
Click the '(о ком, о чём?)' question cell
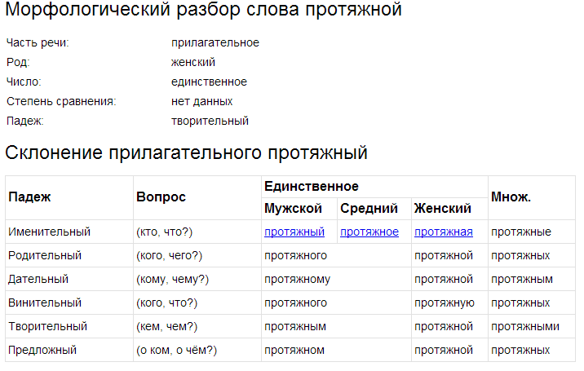pyautogui.click(x=177, y=350)
